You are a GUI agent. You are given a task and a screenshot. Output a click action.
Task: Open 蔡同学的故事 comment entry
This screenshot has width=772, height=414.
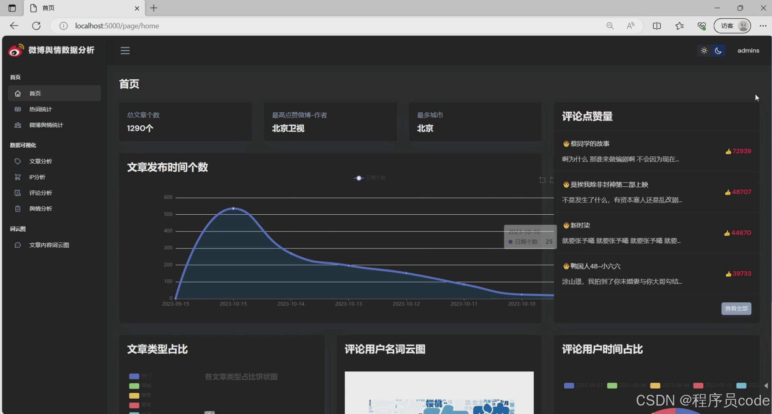click(590, 144)
